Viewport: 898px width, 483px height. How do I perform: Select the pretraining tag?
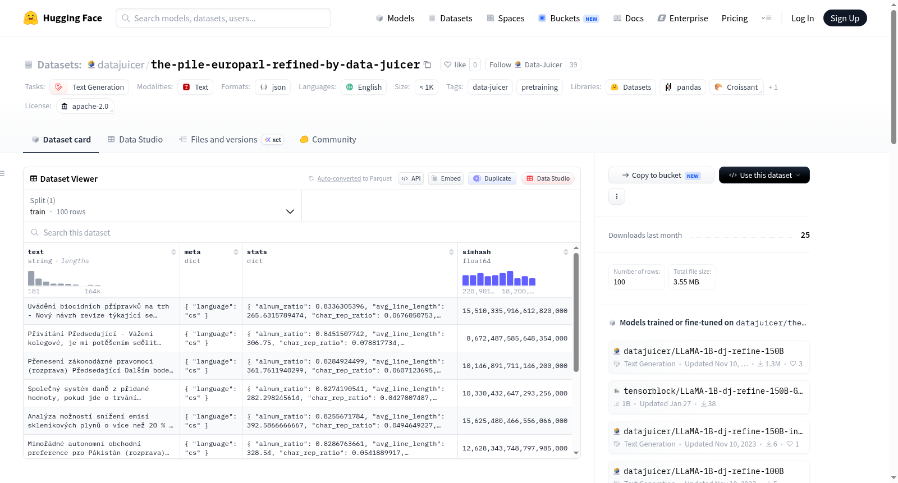point(539,87)
